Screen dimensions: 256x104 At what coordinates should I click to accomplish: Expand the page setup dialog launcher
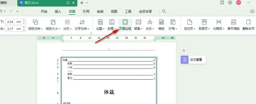click(x=91, y=33)
